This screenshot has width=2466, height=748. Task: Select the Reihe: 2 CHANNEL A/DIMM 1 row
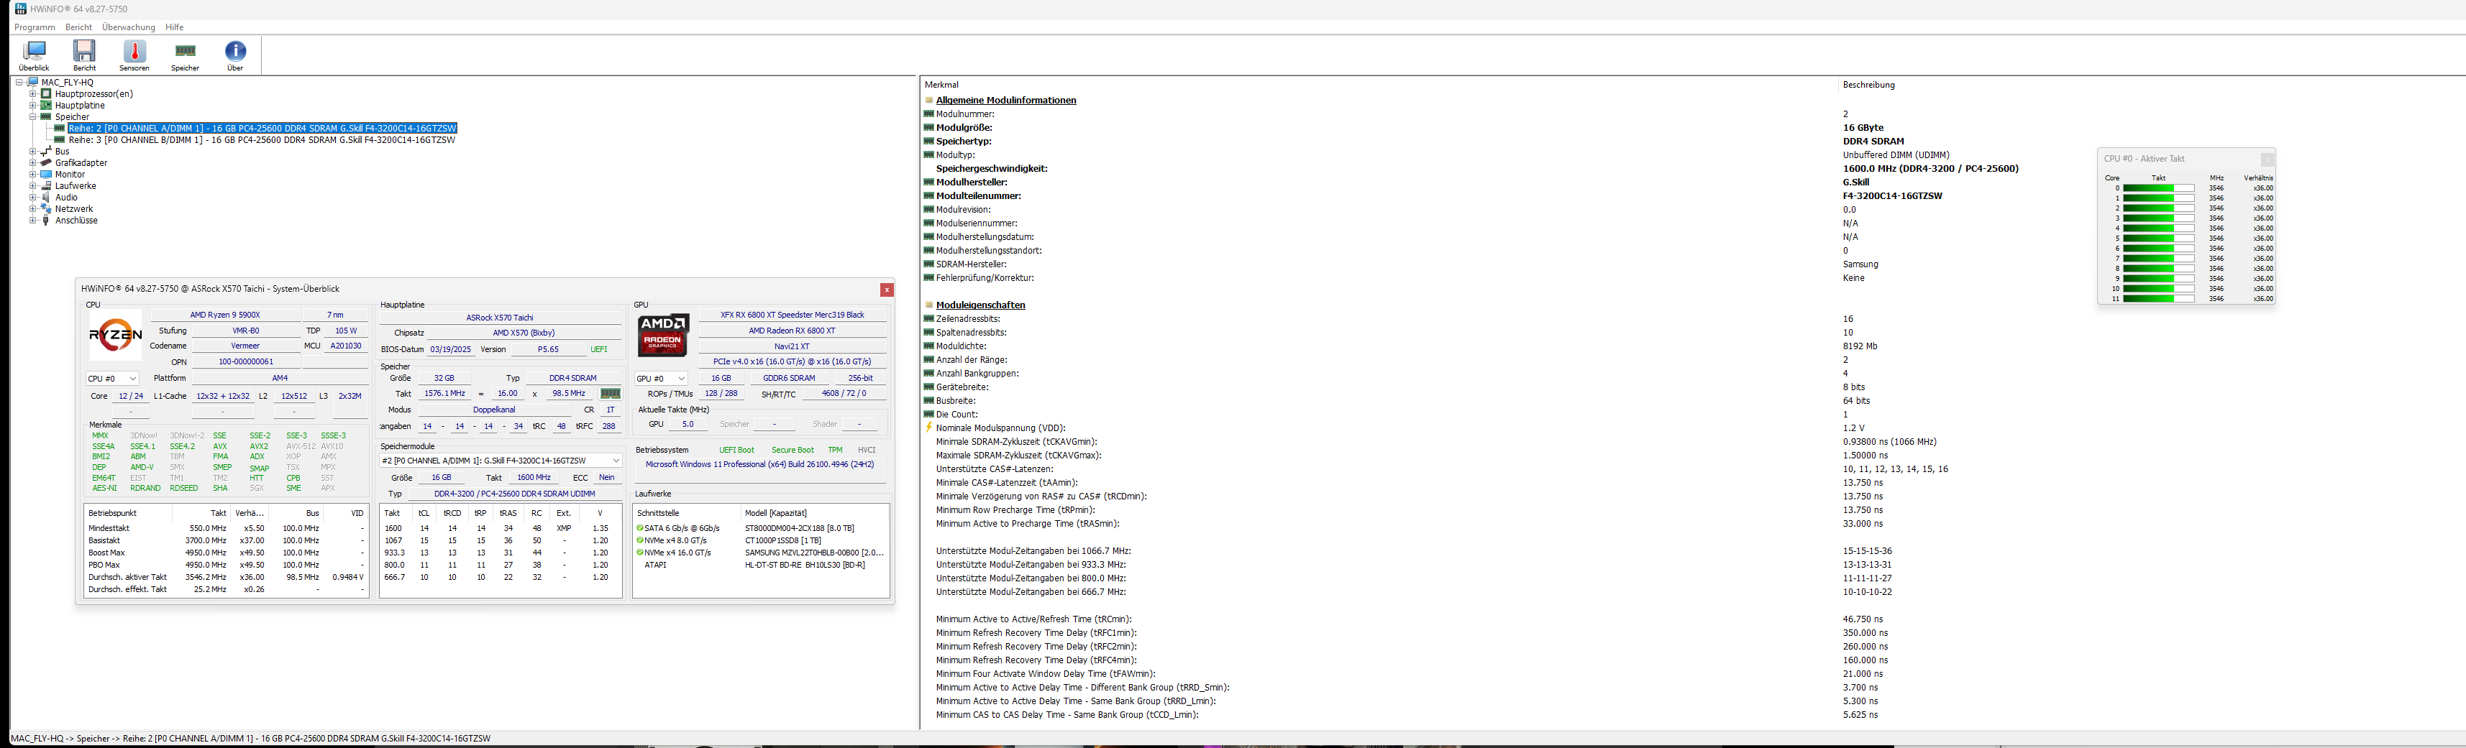262,128
